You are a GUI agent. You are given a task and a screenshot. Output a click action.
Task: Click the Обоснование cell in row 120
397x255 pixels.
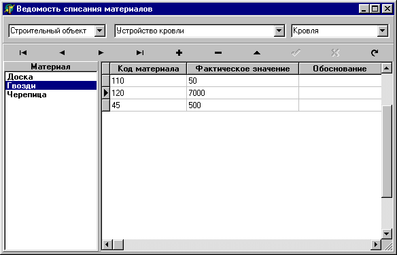pos(340,93)
